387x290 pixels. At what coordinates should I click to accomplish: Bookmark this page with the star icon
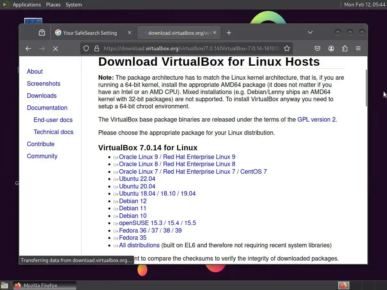pyautogui.click(x=287, y=49)
